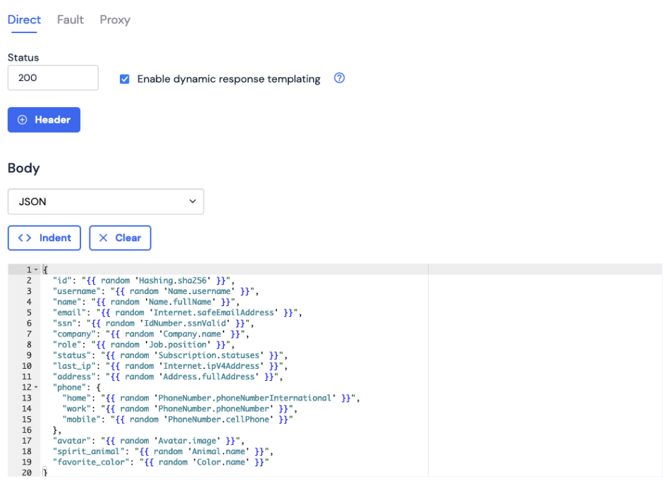Open the templating help question mark icon

click(339, 78)
